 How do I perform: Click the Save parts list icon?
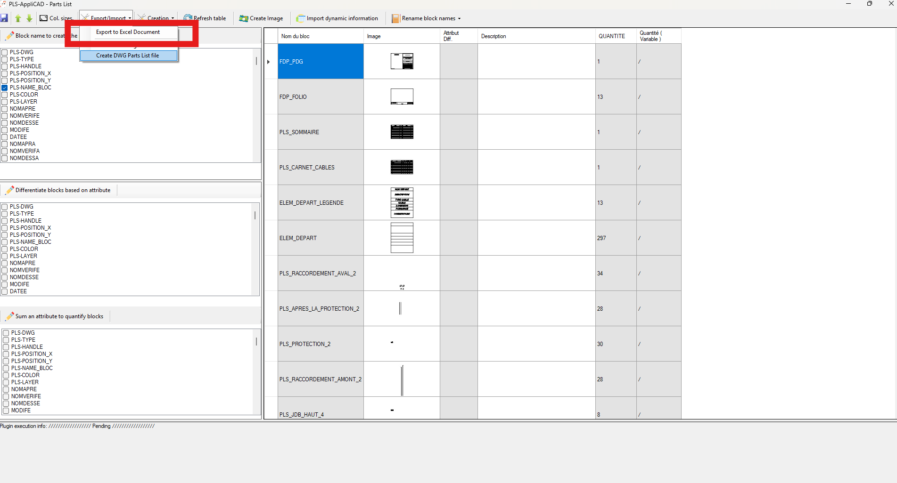coord(5,18)
